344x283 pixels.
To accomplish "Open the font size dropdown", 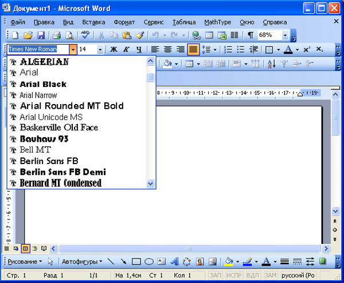I will click(100, 50).
